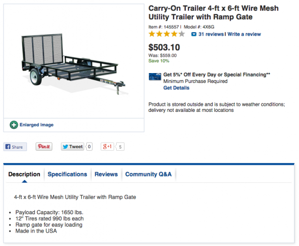Click the Google plus count bubble
Screen dimensions: 299x246
tap(121, 147)
